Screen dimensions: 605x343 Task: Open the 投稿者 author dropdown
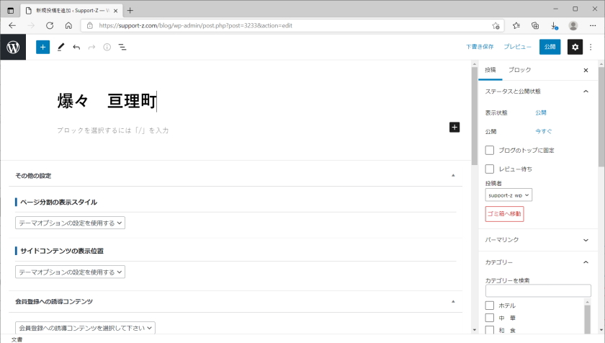coord(508,195)
